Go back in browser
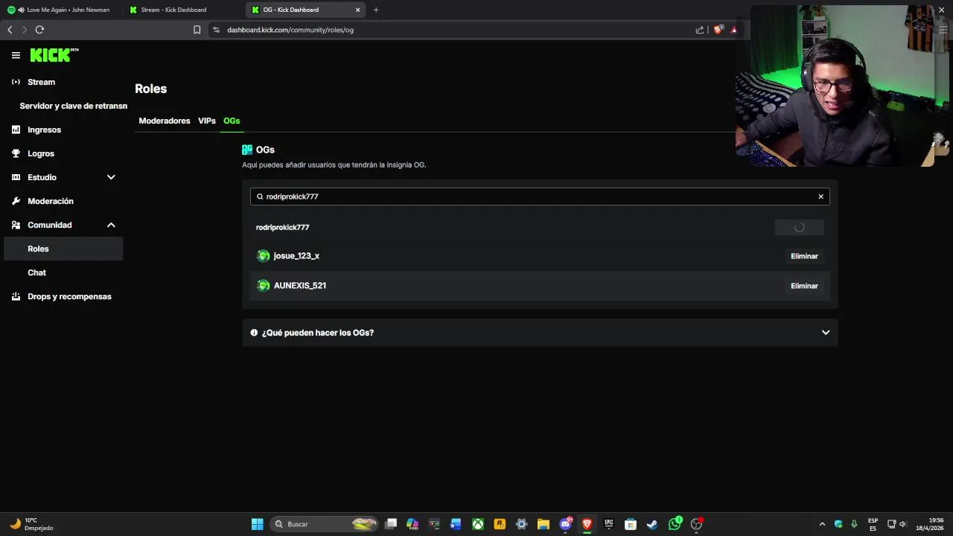This screenshot has height=536, width=953. pyautogui.click(x=10, y=30)
